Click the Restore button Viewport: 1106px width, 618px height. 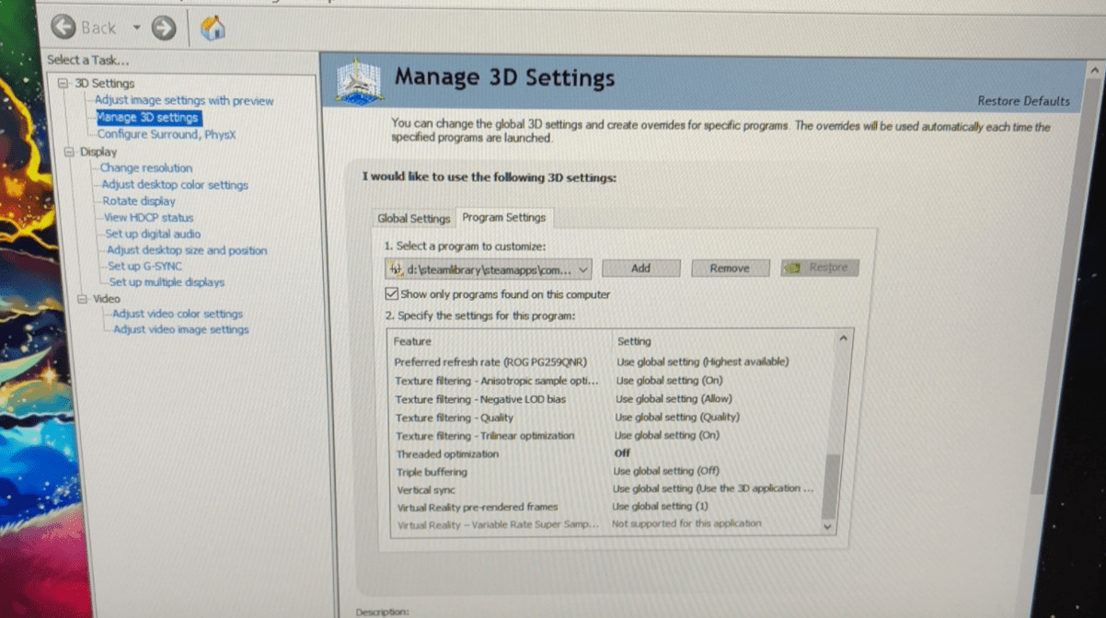(x=819, y=269)
